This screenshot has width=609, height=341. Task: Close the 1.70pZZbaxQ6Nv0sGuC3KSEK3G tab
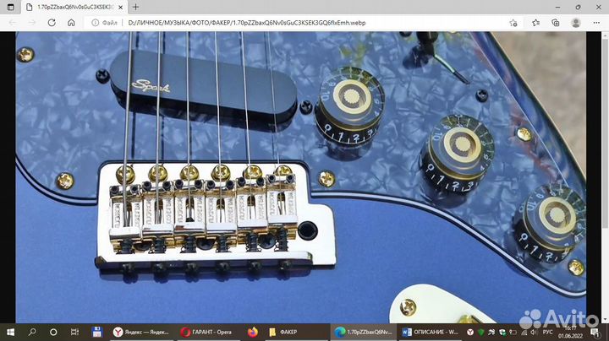122,7
